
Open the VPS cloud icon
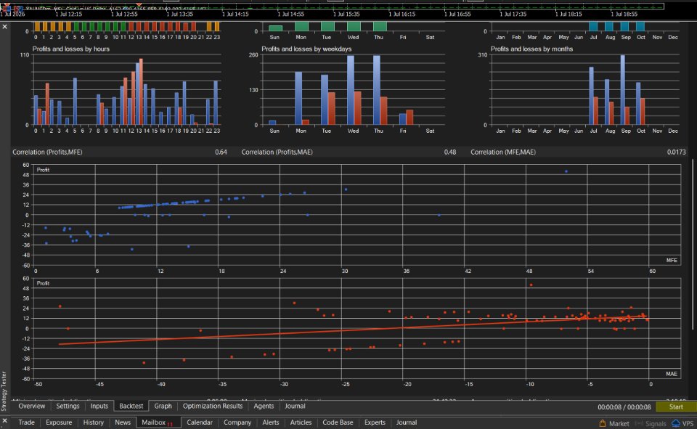pos(676,423)
